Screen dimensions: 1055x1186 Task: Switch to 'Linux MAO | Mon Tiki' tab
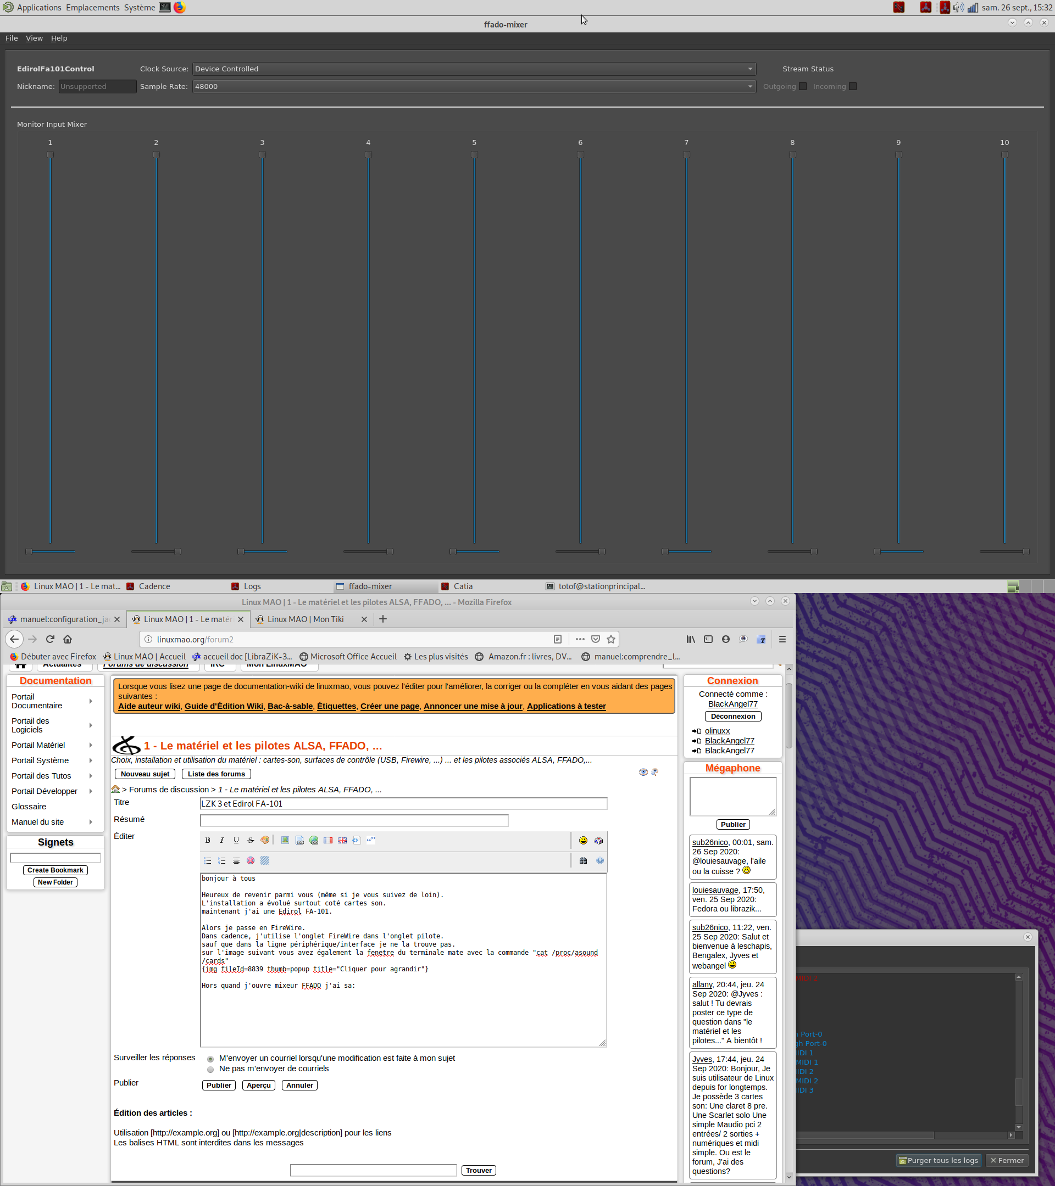click(306, 619)
